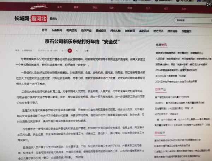This screenshot has height=161, width=212.
Task: Open the 拼多多 sidebar news link
Action: pos(179,53)
